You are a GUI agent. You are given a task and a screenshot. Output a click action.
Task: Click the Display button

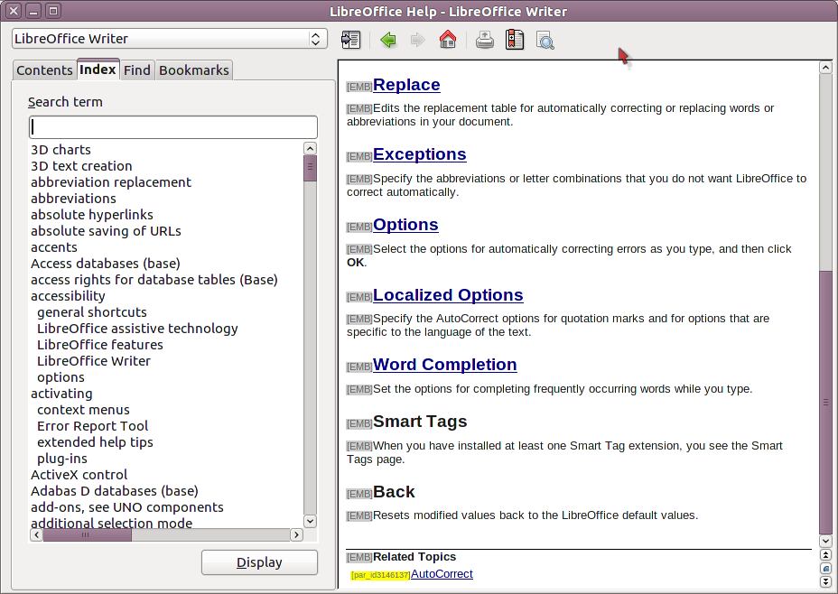tap(259, 562)
